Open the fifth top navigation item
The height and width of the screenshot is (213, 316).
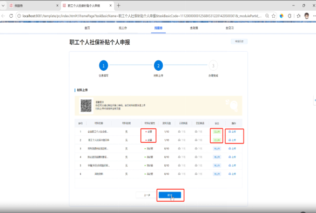(x=230, y=28)
